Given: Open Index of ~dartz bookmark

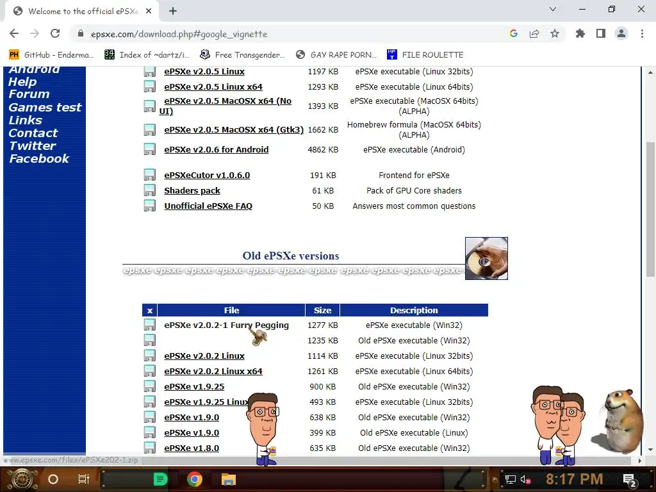Looking at the screenshot, I should 147,55.
